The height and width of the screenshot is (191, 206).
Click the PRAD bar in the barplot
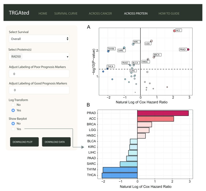coord(163,113)
